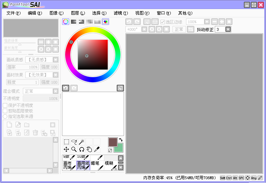The image size is (266, 183).
Task: Select the rectangular selection tool
Action: [66, 141]
